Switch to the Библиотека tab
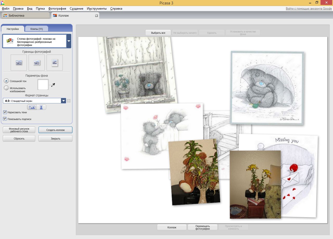 (25, 16)
